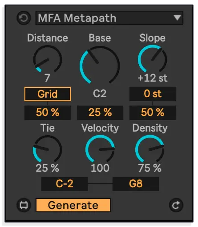Click the Slope label
The image size is (198, 227).
coord(152,38)
